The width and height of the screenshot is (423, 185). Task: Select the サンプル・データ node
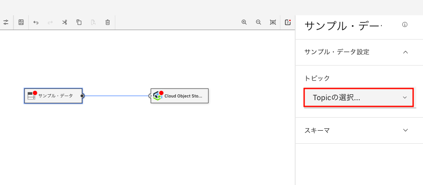point(53,96)
